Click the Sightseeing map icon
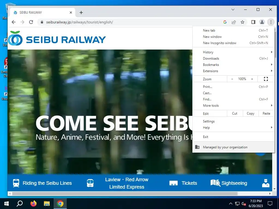 point(216,183)
